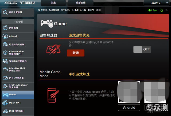Toggle the gear accelerator OFF switch

pos(142,49)
